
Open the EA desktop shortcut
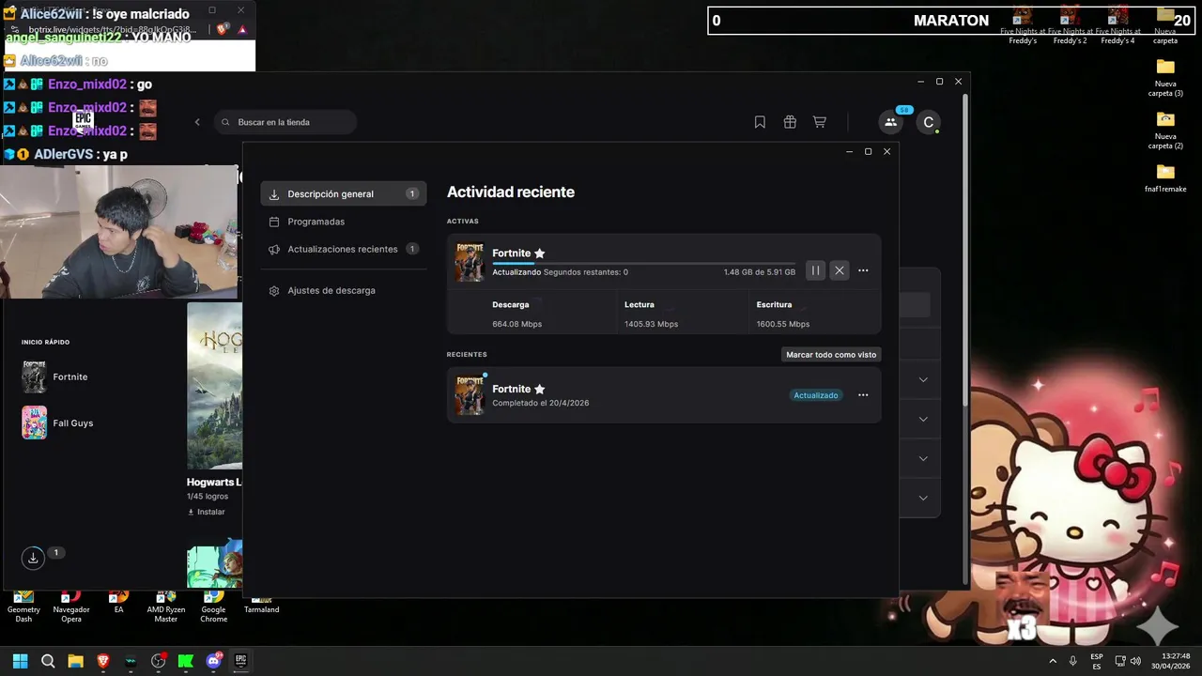[118, 604]
